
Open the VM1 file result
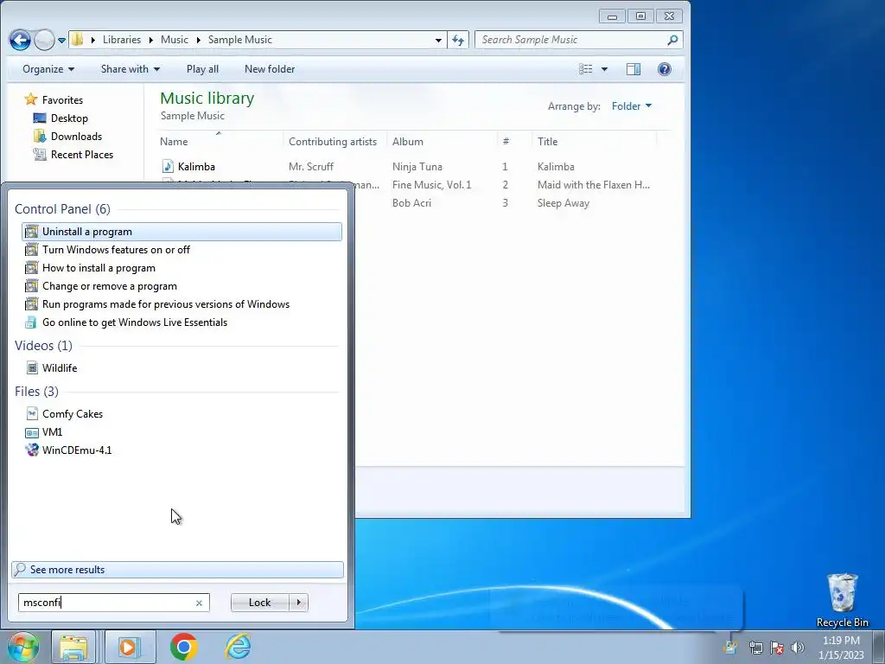click(x=181, y=432)
